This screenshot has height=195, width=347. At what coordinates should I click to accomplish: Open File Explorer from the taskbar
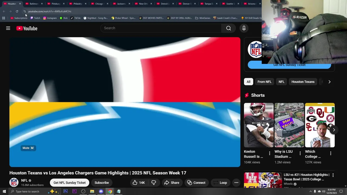point(92,191)
